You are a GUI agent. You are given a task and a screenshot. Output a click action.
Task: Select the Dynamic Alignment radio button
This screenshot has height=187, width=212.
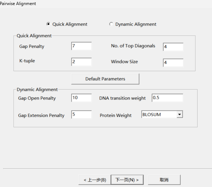pyautogui.click(x=111, y=24)
